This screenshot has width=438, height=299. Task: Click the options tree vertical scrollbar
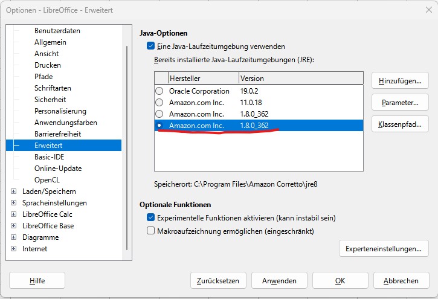[127, 148]
